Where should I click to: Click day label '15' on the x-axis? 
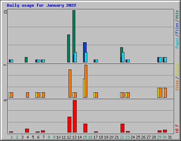(85, 137)
